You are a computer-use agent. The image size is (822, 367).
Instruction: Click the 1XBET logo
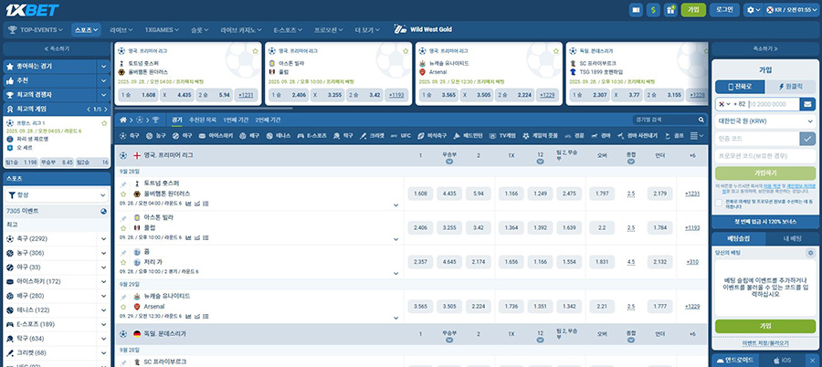coord(32,10)
